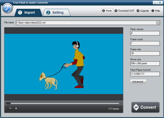Click the Flash Player ActiveX label

[x=141, y=70]
